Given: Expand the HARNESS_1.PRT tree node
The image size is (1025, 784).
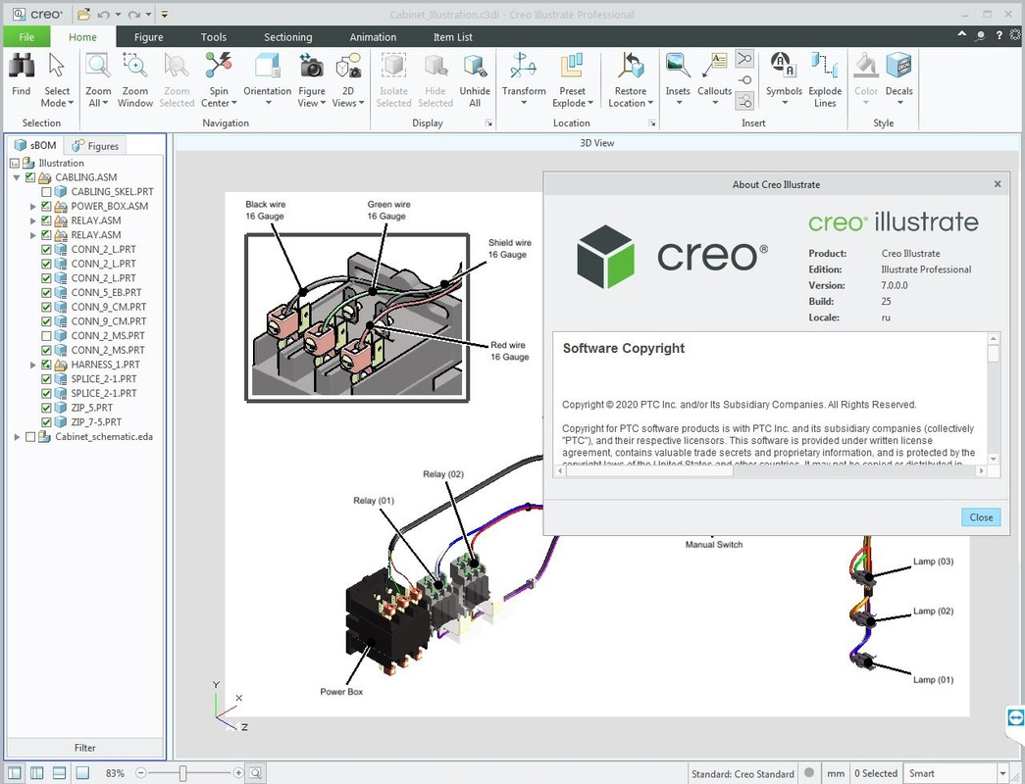Looking at the screenshot, I should pyautogui.click(x=32, y=365).
